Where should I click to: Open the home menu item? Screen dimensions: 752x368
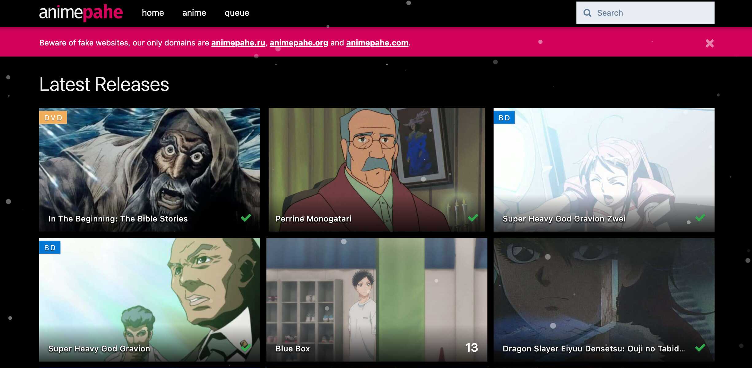coord(153,13)
